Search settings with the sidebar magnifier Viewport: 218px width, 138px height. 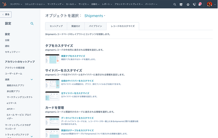point(32,24)
